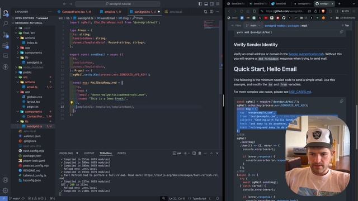Open the Search view in activity bar
This screenshot has width=358, height=201.
click(6, 23)
